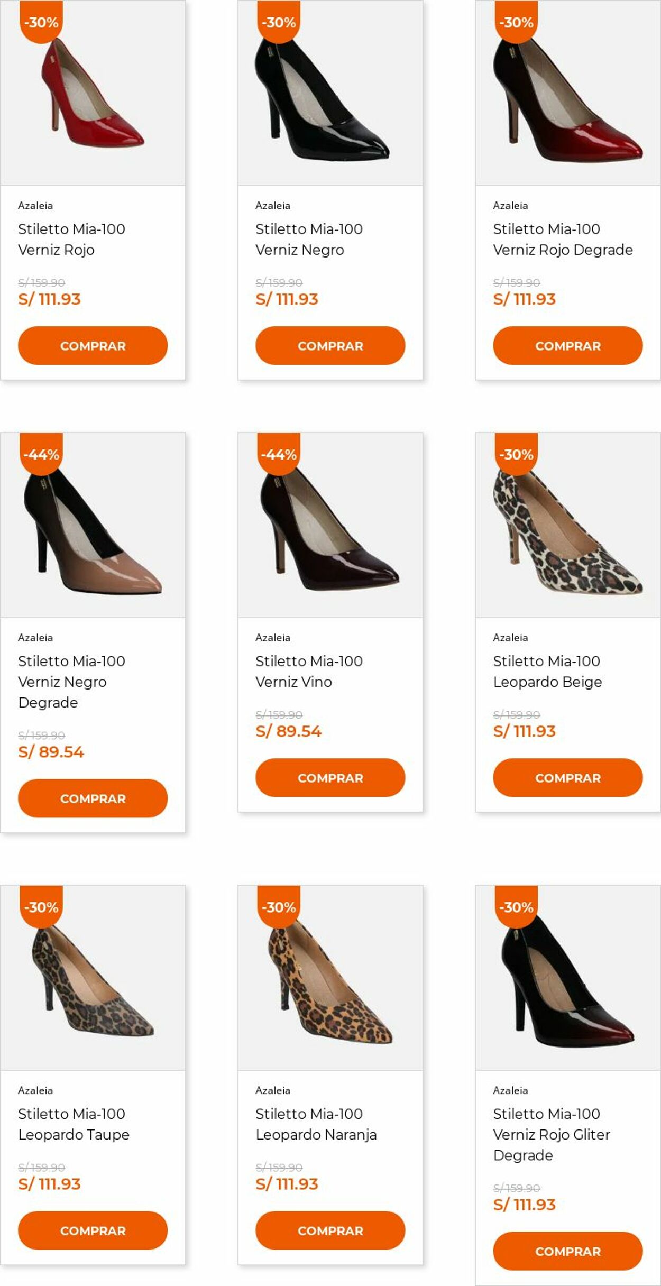The image size is (661, 1286).
Task: Click COMPRAR for the Verniz Vino stiletto
Action: click(330, 778)
